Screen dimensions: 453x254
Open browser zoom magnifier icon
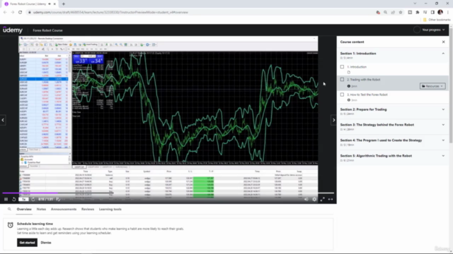(385, 13)
